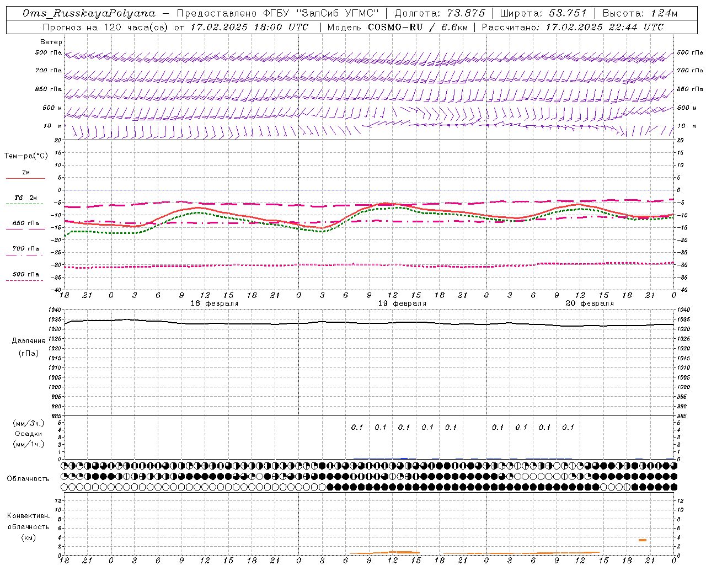Click the Широта: 53.751 header field

click(x=543, y=13)
